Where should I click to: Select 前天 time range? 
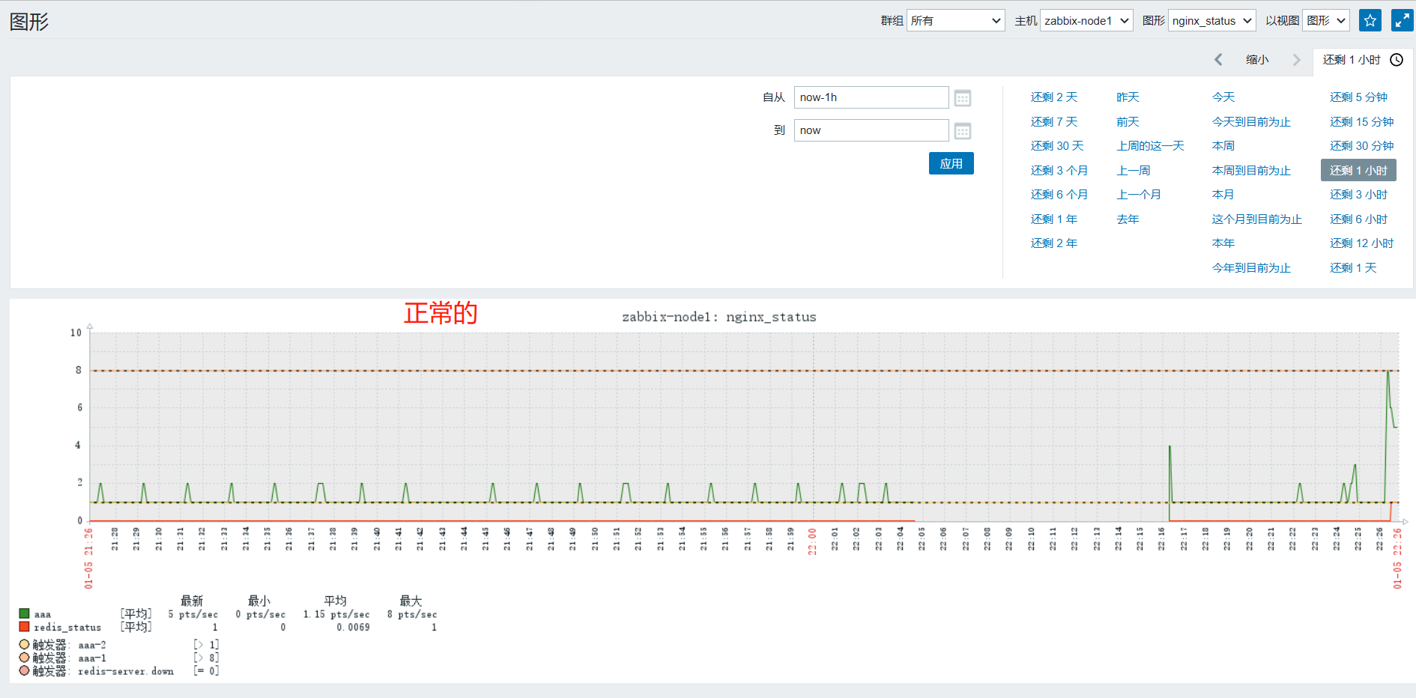click(1128, 121)
